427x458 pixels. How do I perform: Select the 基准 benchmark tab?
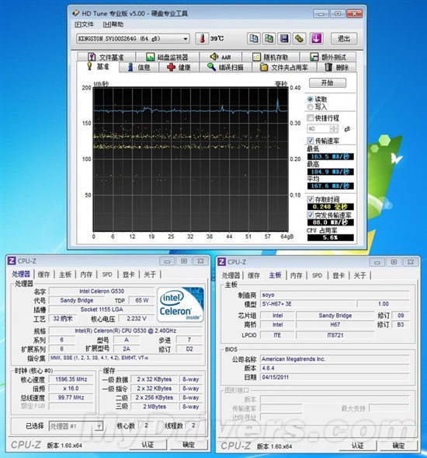(x=98, y=67)
